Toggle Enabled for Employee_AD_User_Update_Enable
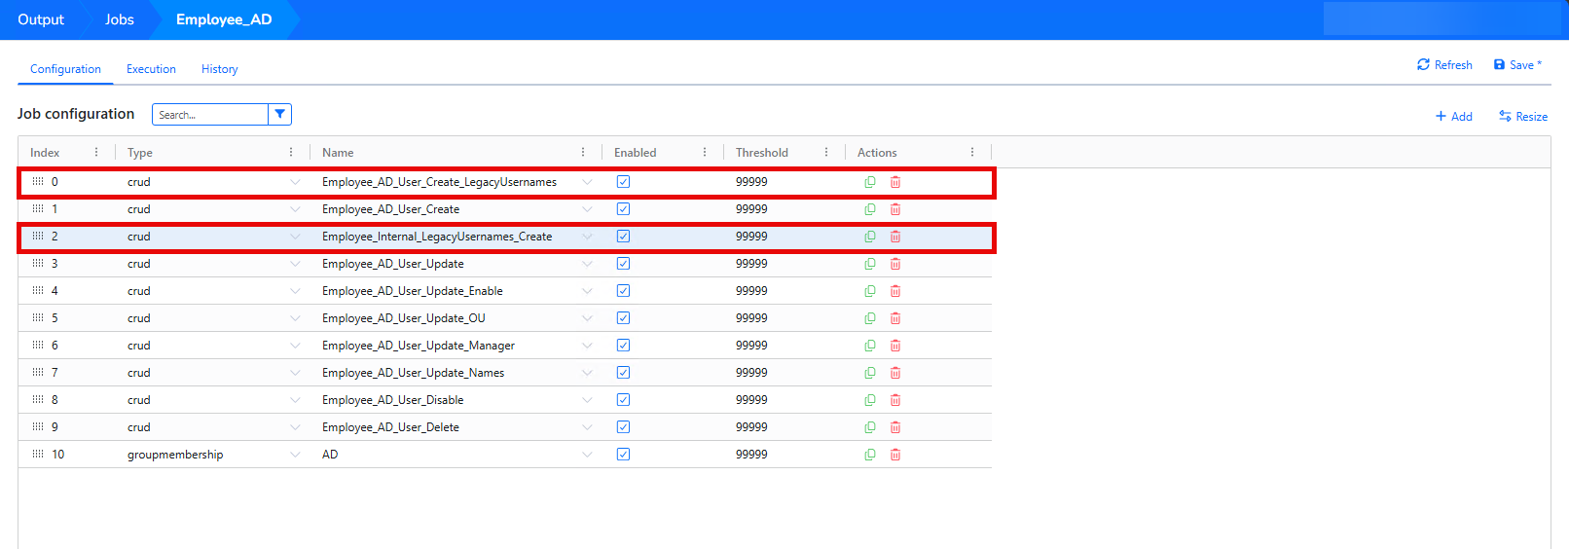This screenshot has height=549, width=1569. coord(623,291)
